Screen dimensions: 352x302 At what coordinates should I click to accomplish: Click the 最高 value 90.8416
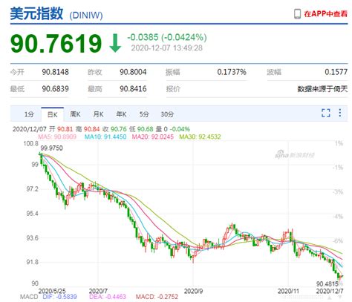coord(133,88)
